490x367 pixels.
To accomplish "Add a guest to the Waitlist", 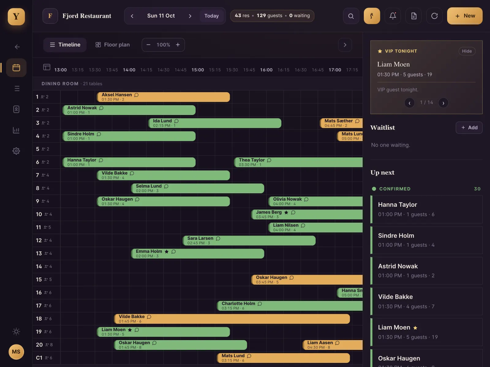I will (x=469, y=128).
